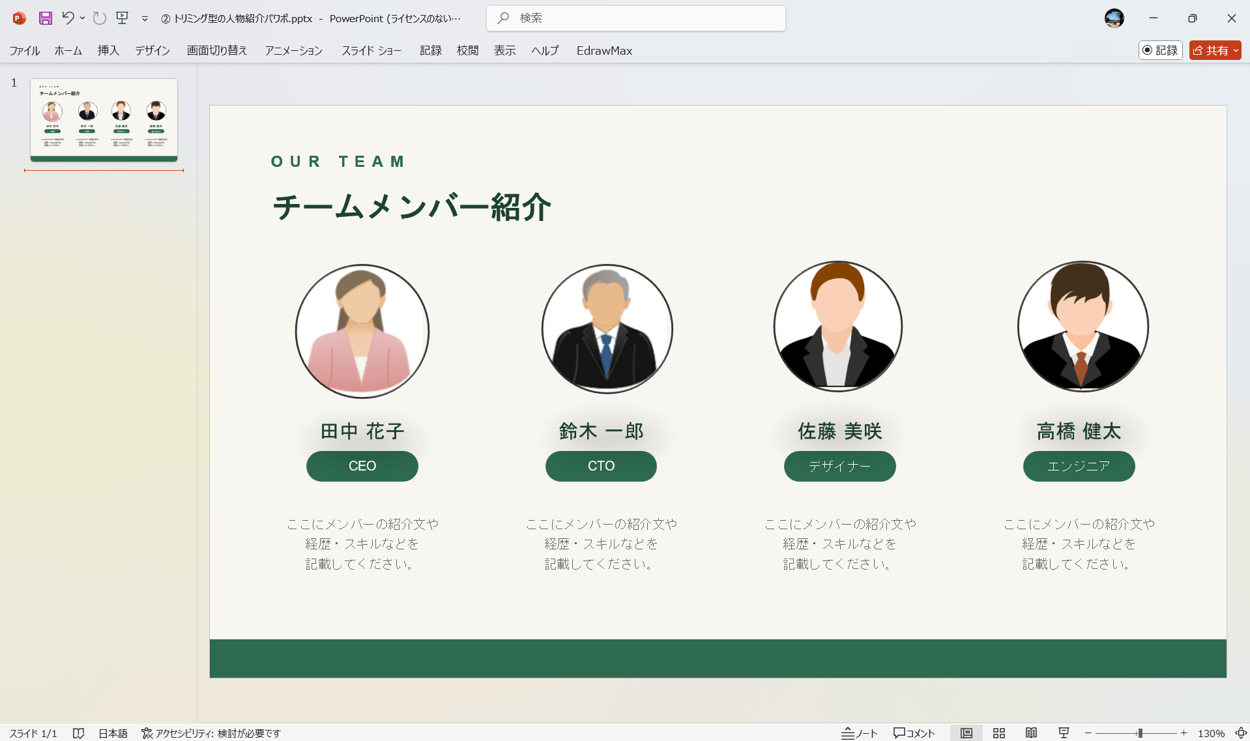Switch to Slide Sorter view
The width and height of the screenshot is (1250, 741).
999,733
